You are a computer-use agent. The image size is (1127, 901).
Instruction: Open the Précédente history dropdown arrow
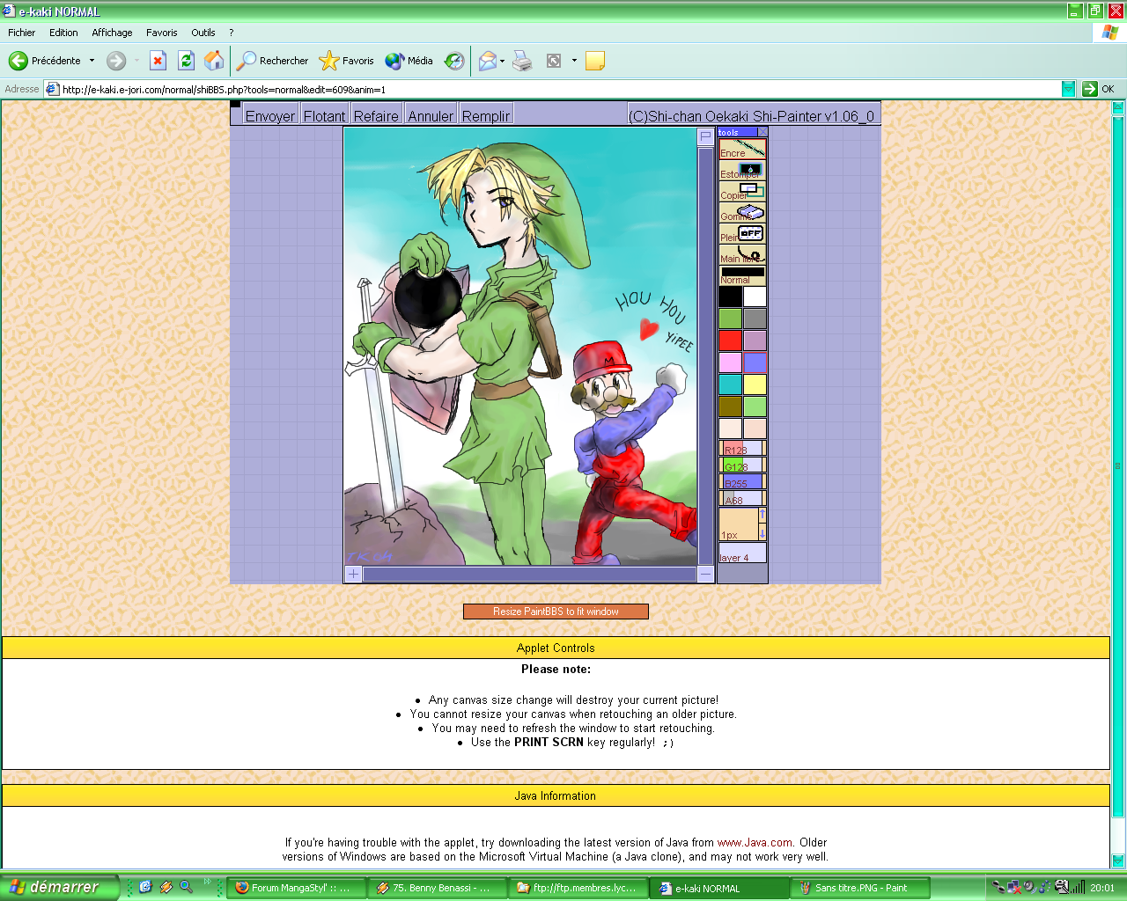coord(92,61)
